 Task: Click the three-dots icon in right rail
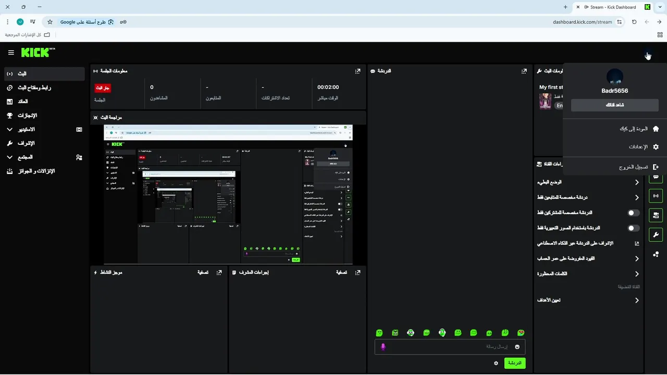coord(656,254)
